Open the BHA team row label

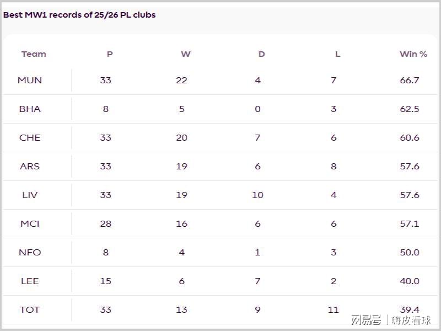point(30,109)
